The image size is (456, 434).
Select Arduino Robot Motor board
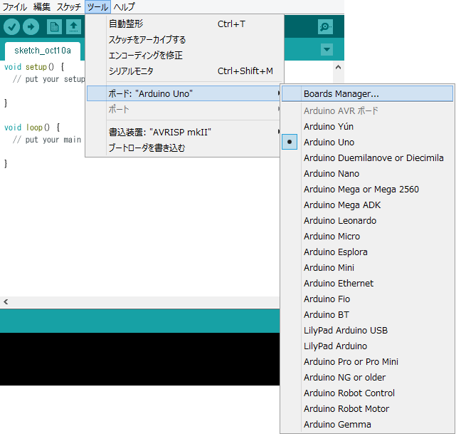(367, 409)
